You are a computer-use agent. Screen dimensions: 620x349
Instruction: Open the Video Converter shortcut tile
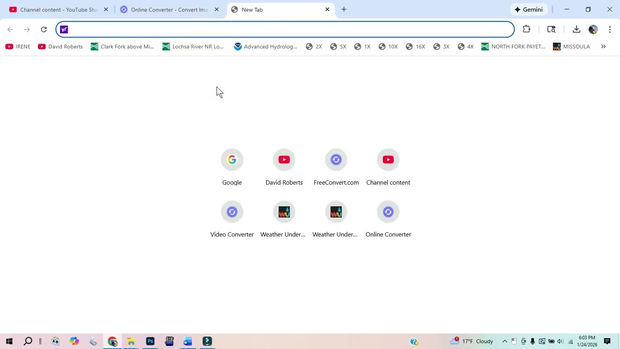point(232,219)
